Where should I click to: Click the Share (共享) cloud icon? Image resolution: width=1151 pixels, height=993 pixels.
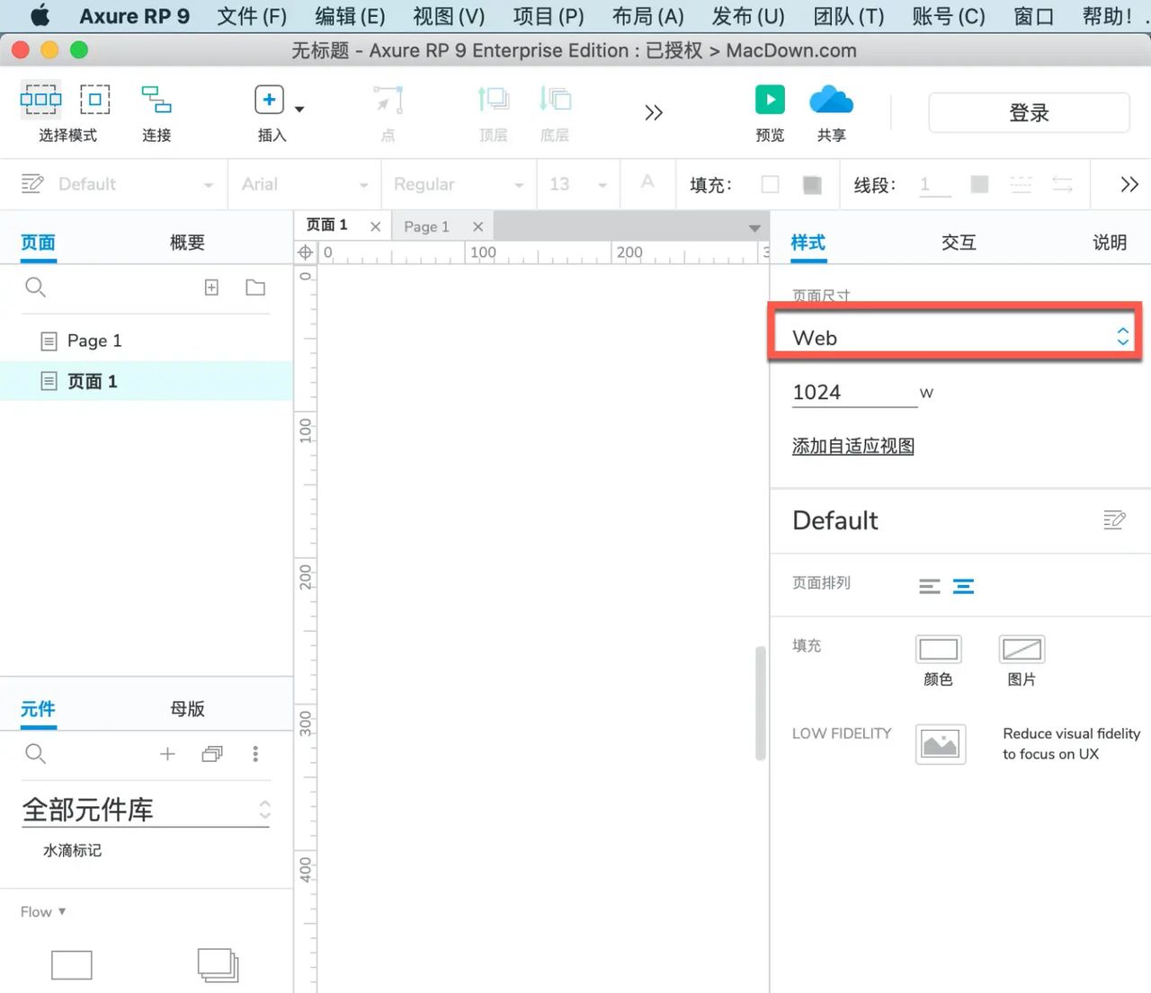831,99
